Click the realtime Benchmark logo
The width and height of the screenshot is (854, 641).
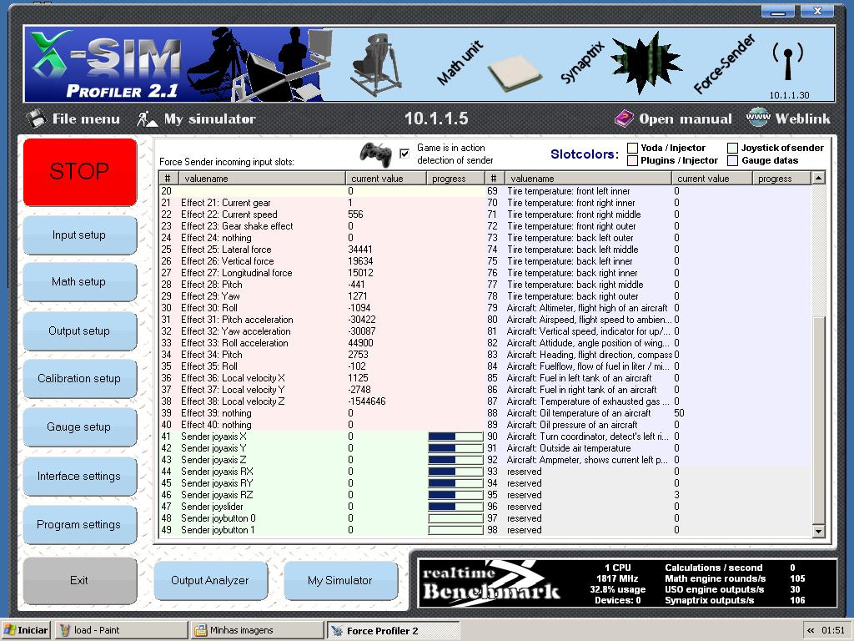pos(492,583)
